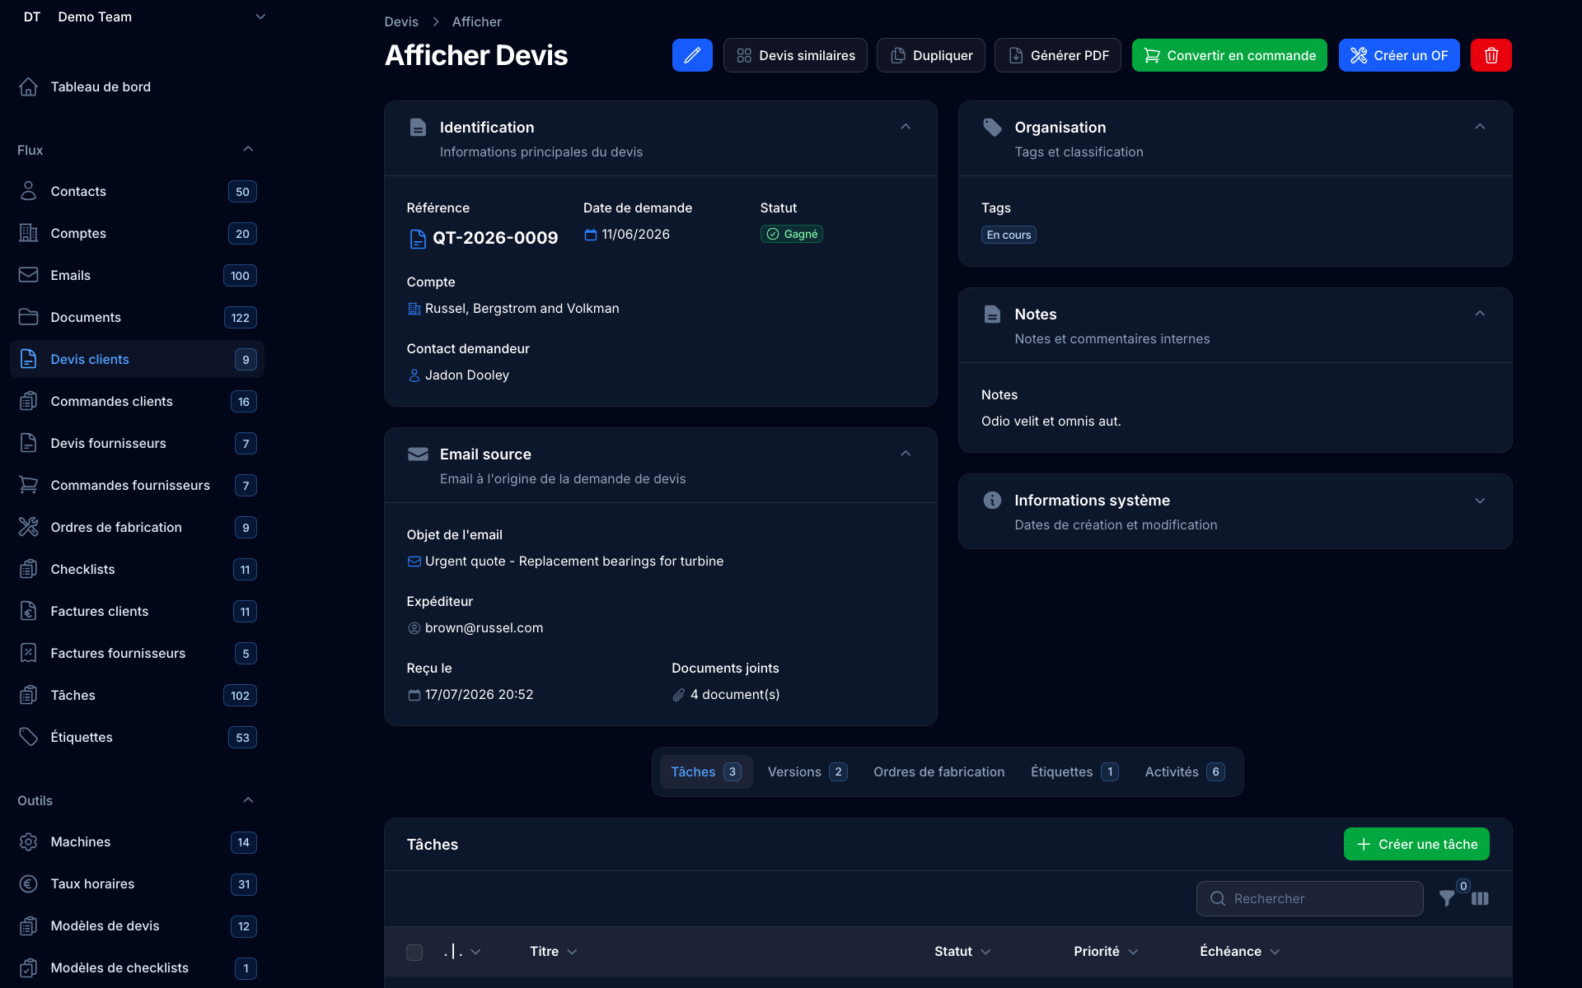Expand the Informations système section
This screenshot has width=1582, height=988.
pyautogui.click(x=1480, y=501)
